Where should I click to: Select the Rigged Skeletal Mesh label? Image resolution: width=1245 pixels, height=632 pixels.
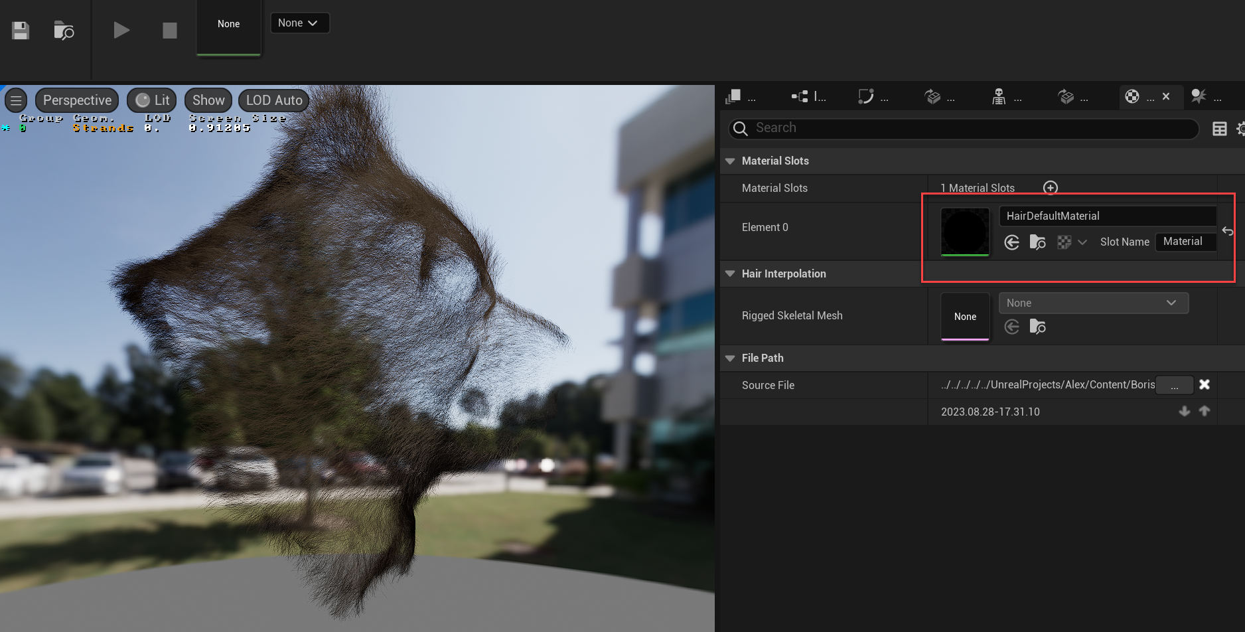point(792,315)
